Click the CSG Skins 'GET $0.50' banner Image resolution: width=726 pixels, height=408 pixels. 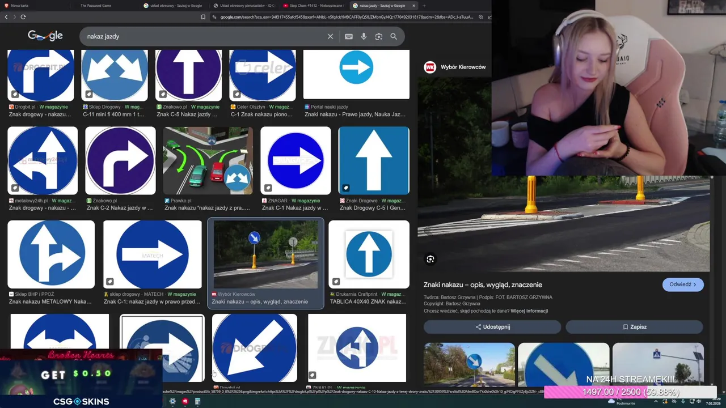(81, 378)
